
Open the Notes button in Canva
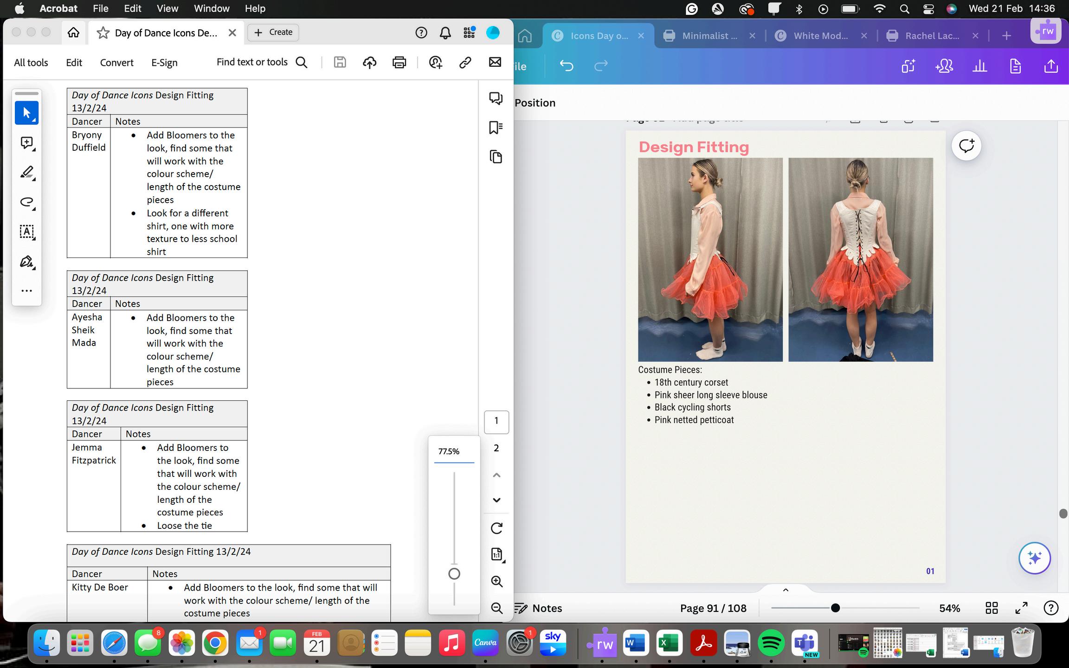point(539,608)
